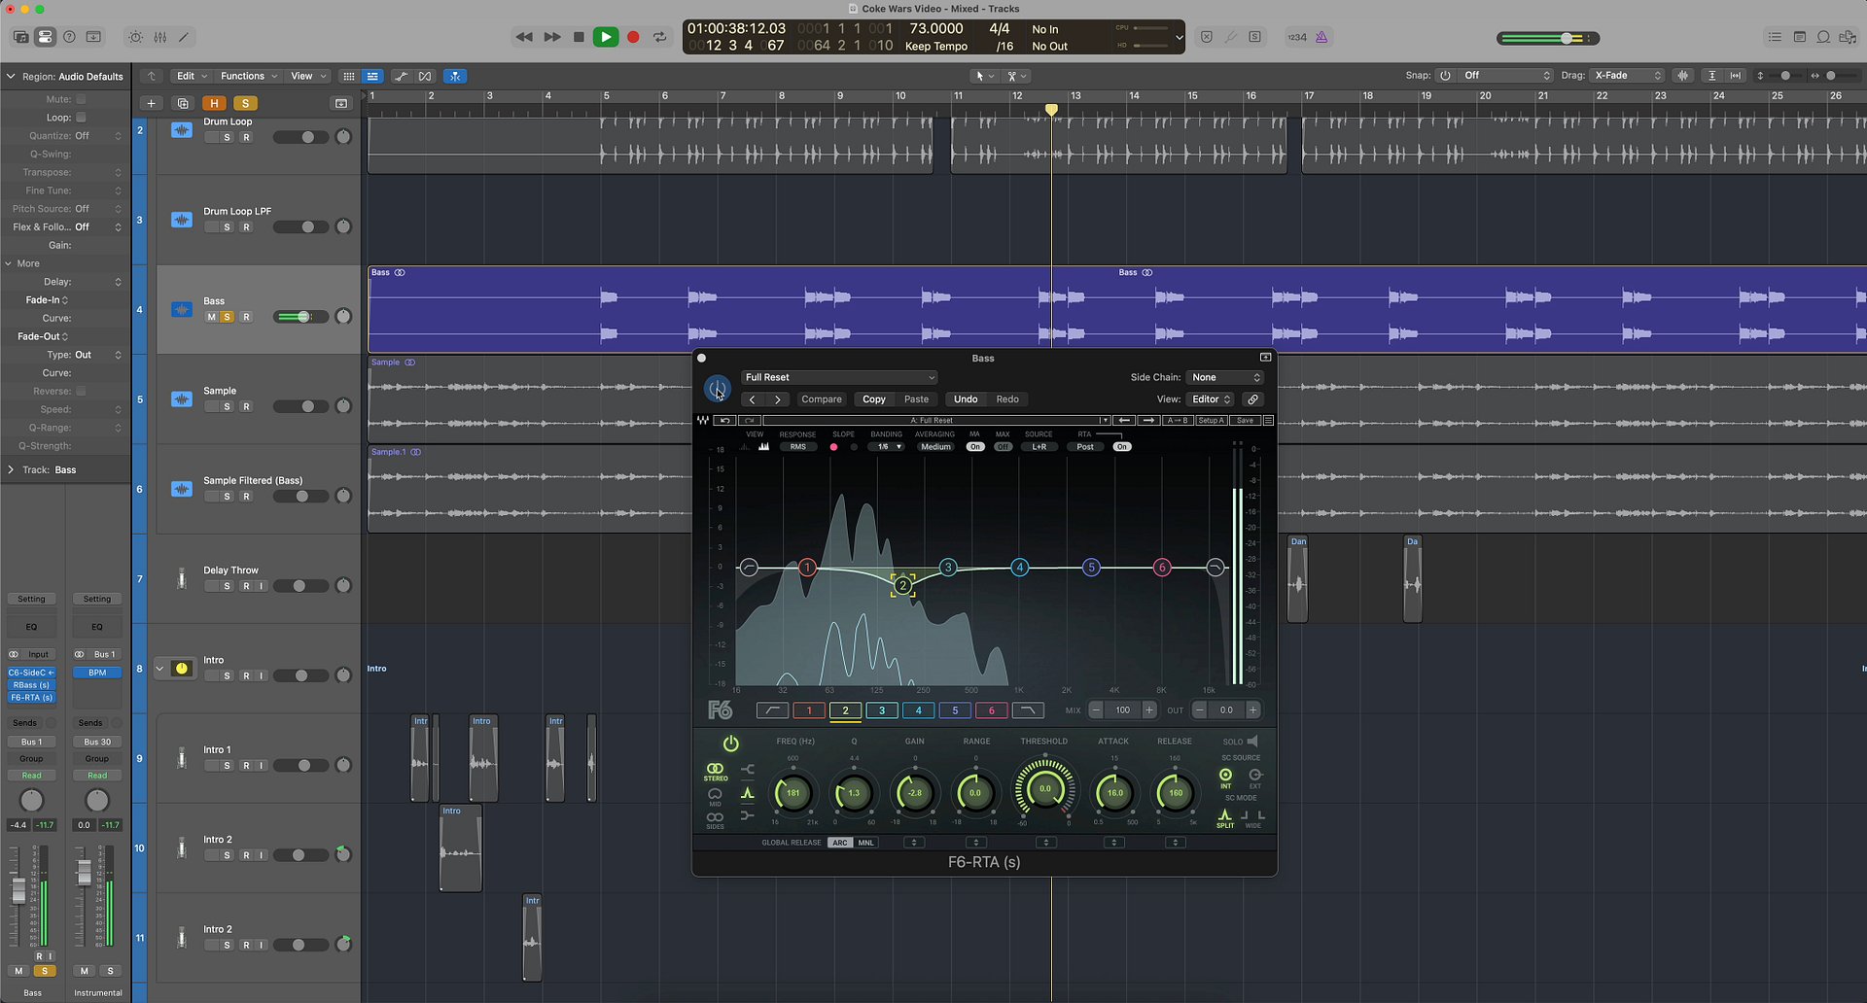Click the Duplicate Track icon
Viewport: 1867px width, 1003px height.
tap(182, 103)
